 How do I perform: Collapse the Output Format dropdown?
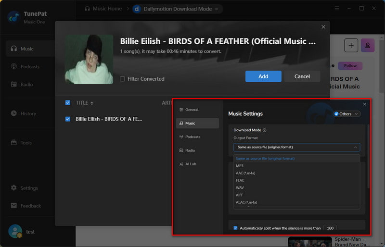pyautogui.click(x=296, y=147)
